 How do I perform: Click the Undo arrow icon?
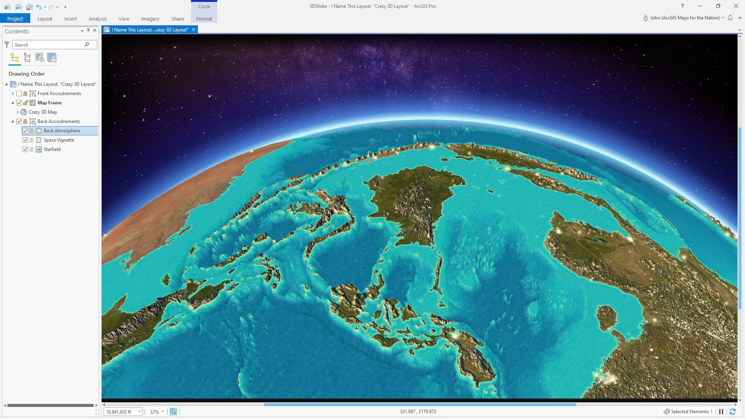(39, 7)
